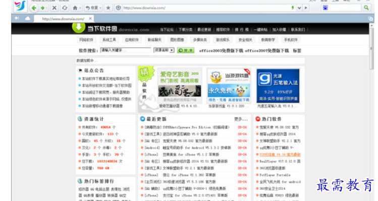
Task: Open the 系统工具 category
Action: (109, 40)
